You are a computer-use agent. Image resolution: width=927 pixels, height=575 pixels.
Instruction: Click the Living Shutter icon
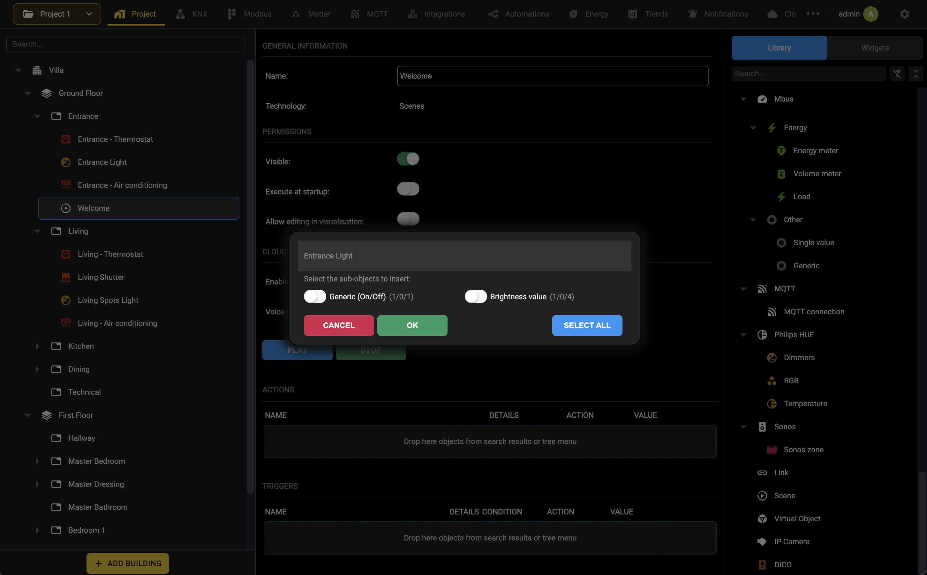(66, 277)
